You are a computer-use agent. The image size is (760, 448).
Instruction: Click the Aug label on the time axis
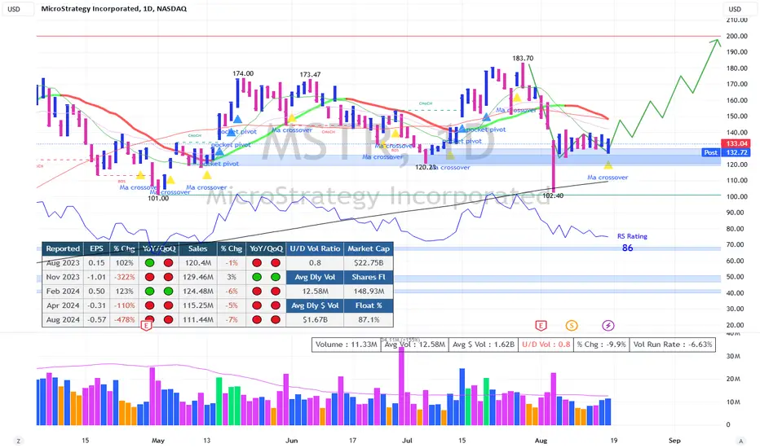point(541,440)
